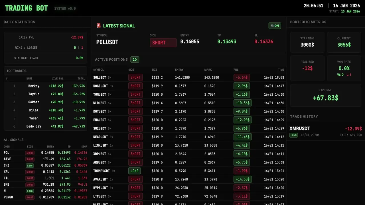Select HYPEUSDT in active positions
Viewport: 365px width, 205px height.
coord(100,188)
